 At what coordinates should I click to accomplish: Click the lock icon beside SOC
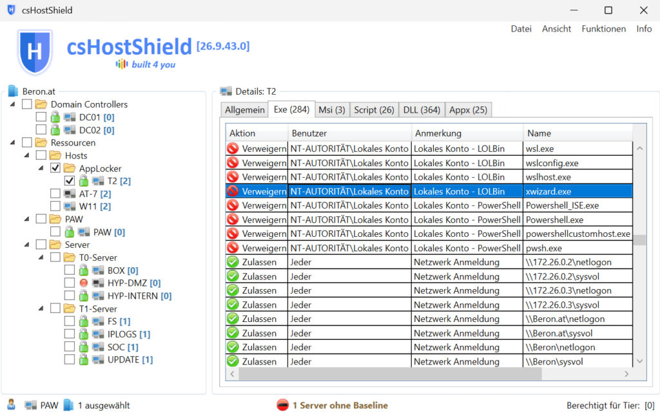84,347
